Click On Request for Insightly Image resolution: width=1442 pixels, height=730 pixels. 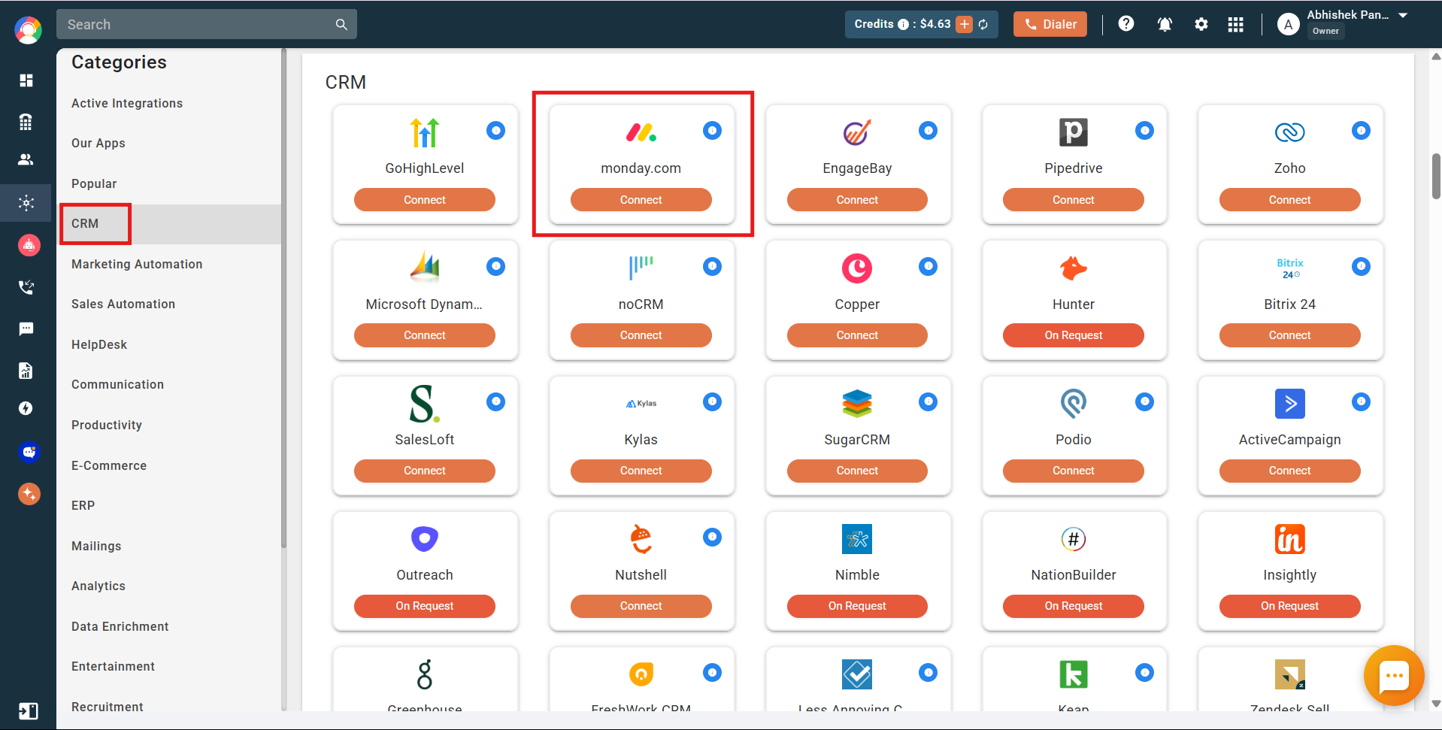point(1289,606)
